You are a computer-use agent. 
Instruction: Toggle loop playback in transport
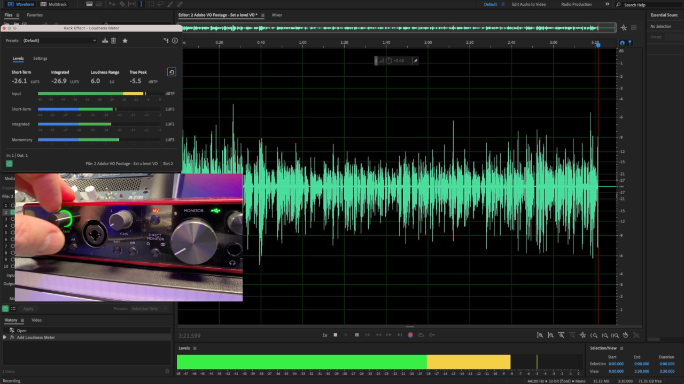click(x=421, y=335)
